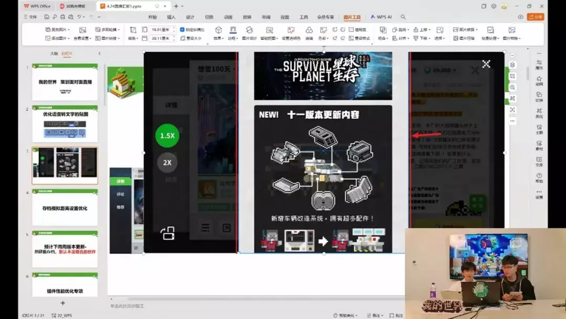This screenshot has width=566, height=319.
Task: Switch to the 动画 Animation ribbon tab
Action: [x=228, y=17]
